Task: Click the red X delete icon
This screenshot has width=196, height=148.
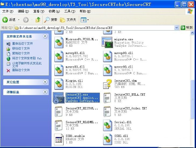Action: (8, 71)
